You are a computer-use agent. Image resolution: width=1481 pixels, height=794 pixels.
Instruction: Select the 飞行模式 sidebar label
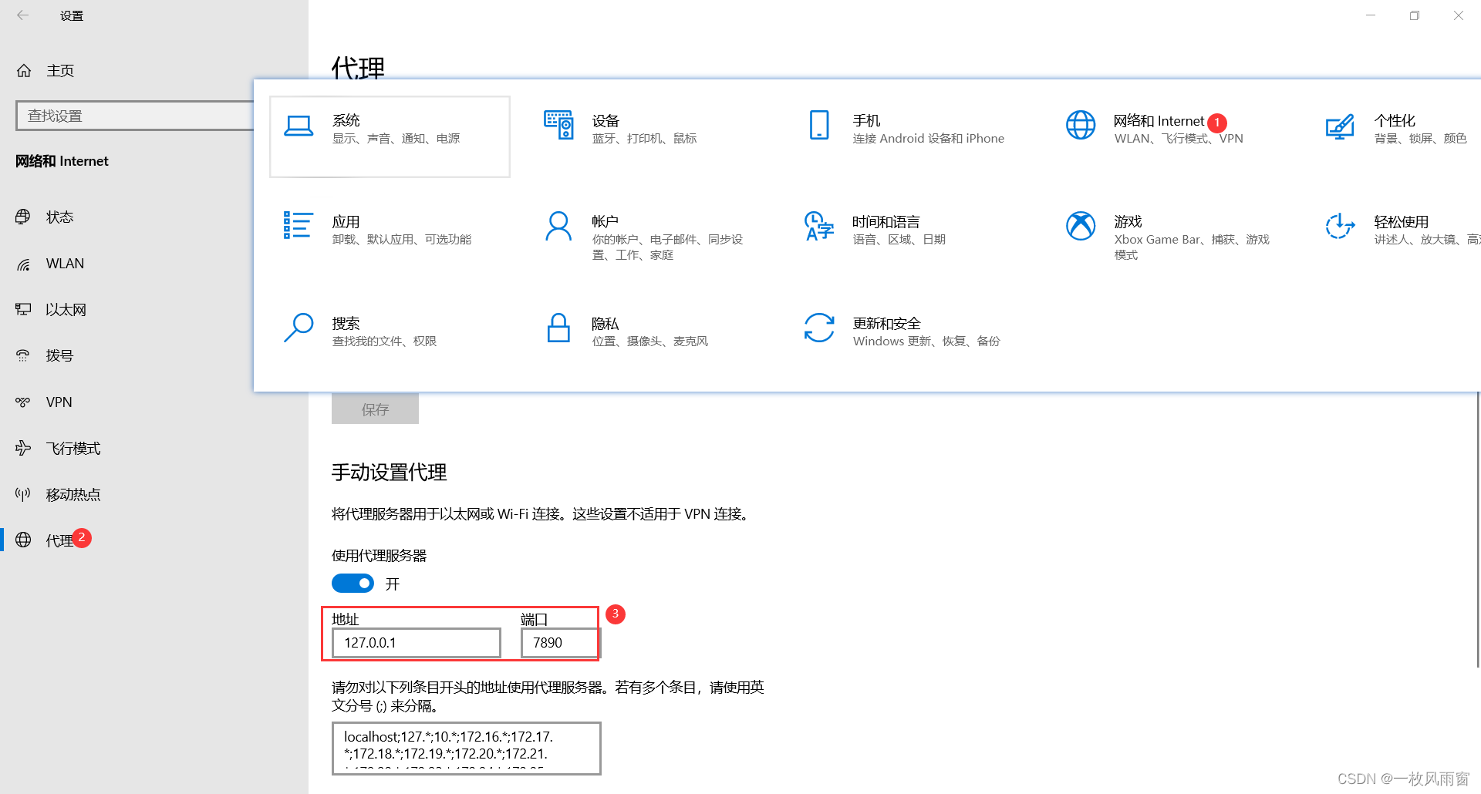tap(73, 449)
